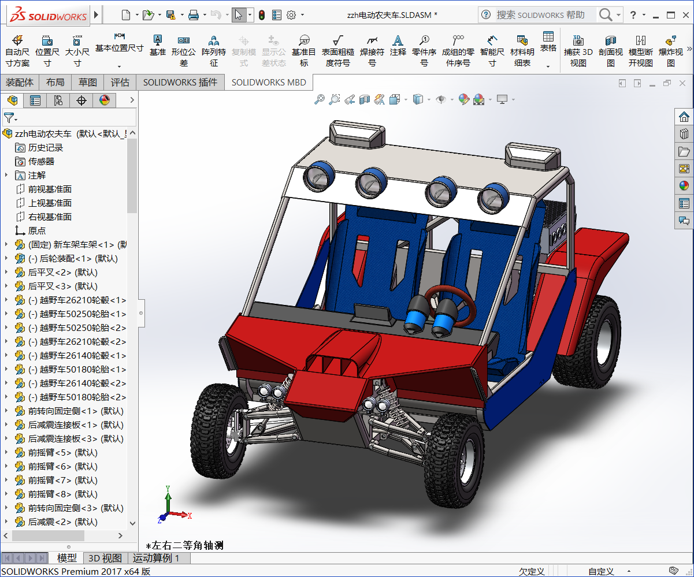
Task: Switch to ConfigurationManager tab in left panel
Action: [x=58, y=100]
